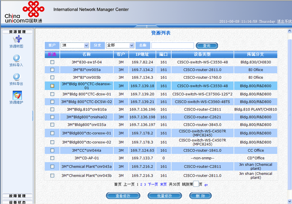Open the 故障管理 sidebar section
This screenshot has height=204, width=292.
tap(17, 196)
